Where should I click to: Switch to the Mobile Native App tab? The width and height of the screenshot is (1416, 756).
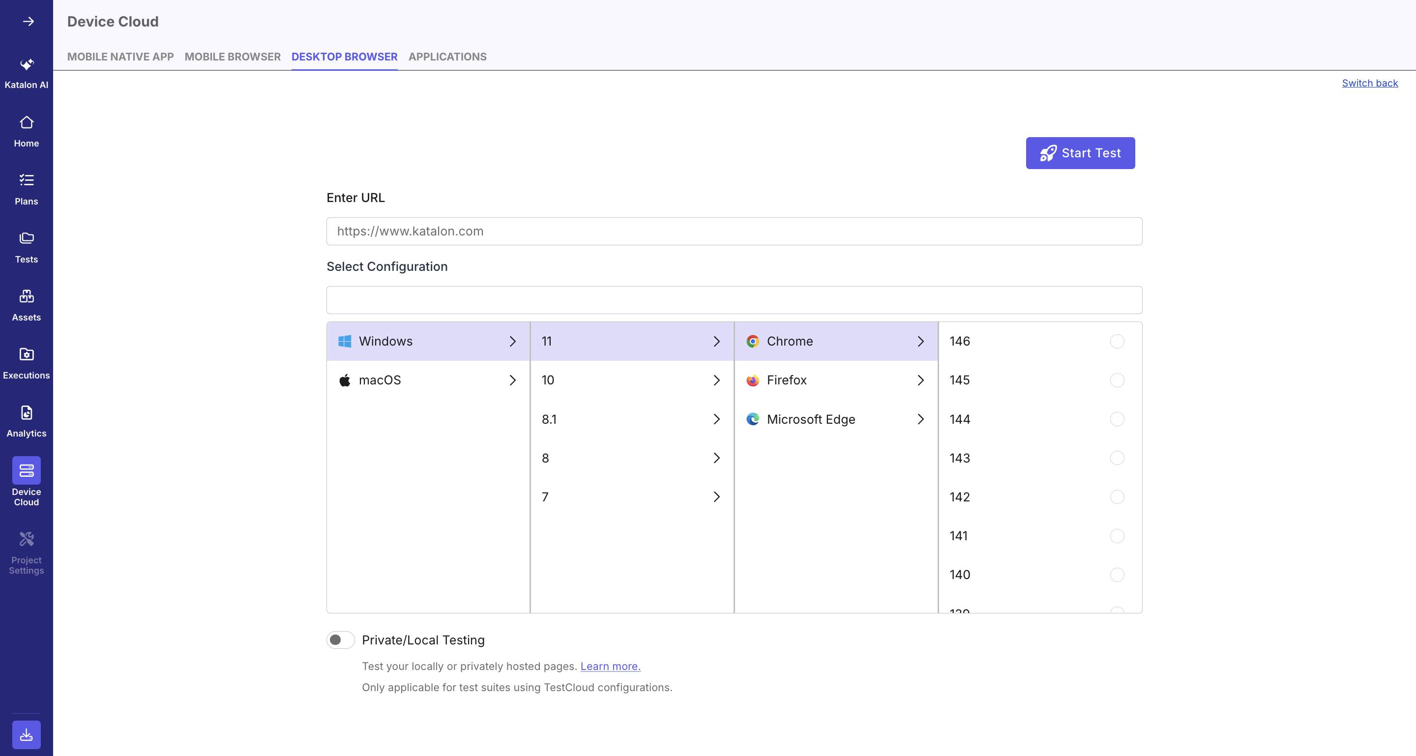(x=120, y=57)
